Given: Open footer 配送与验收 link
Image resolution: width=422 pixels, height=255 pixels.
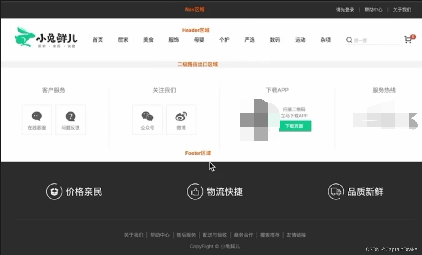Looking at the screenshot, I should click(215, 235).
